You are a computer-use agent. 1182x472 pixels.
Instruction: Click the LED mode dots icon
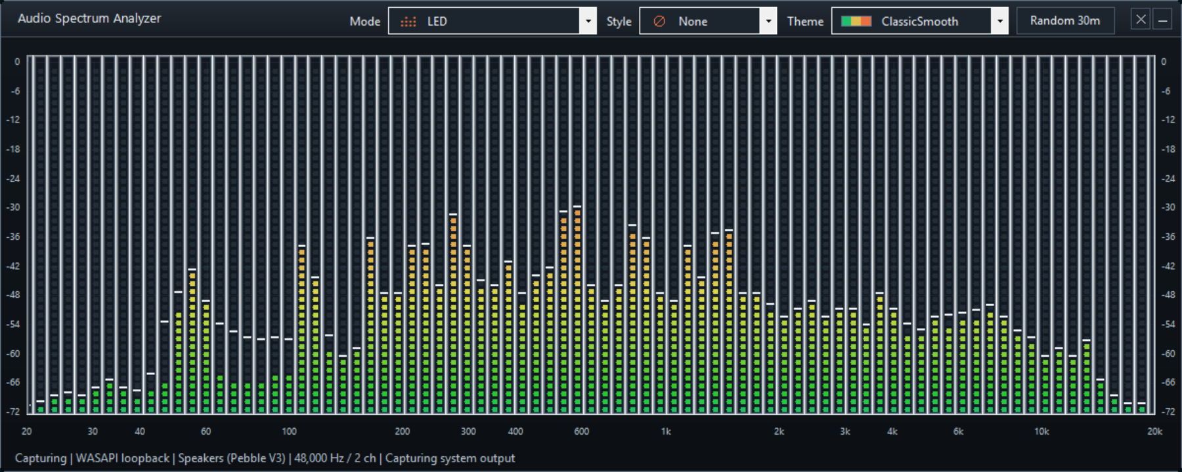point(408,22)
